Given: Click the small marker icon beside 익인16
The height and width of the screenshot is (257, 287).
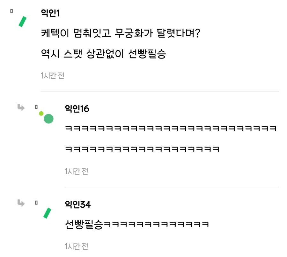Looking at the screenshot, I should [35, 106].
